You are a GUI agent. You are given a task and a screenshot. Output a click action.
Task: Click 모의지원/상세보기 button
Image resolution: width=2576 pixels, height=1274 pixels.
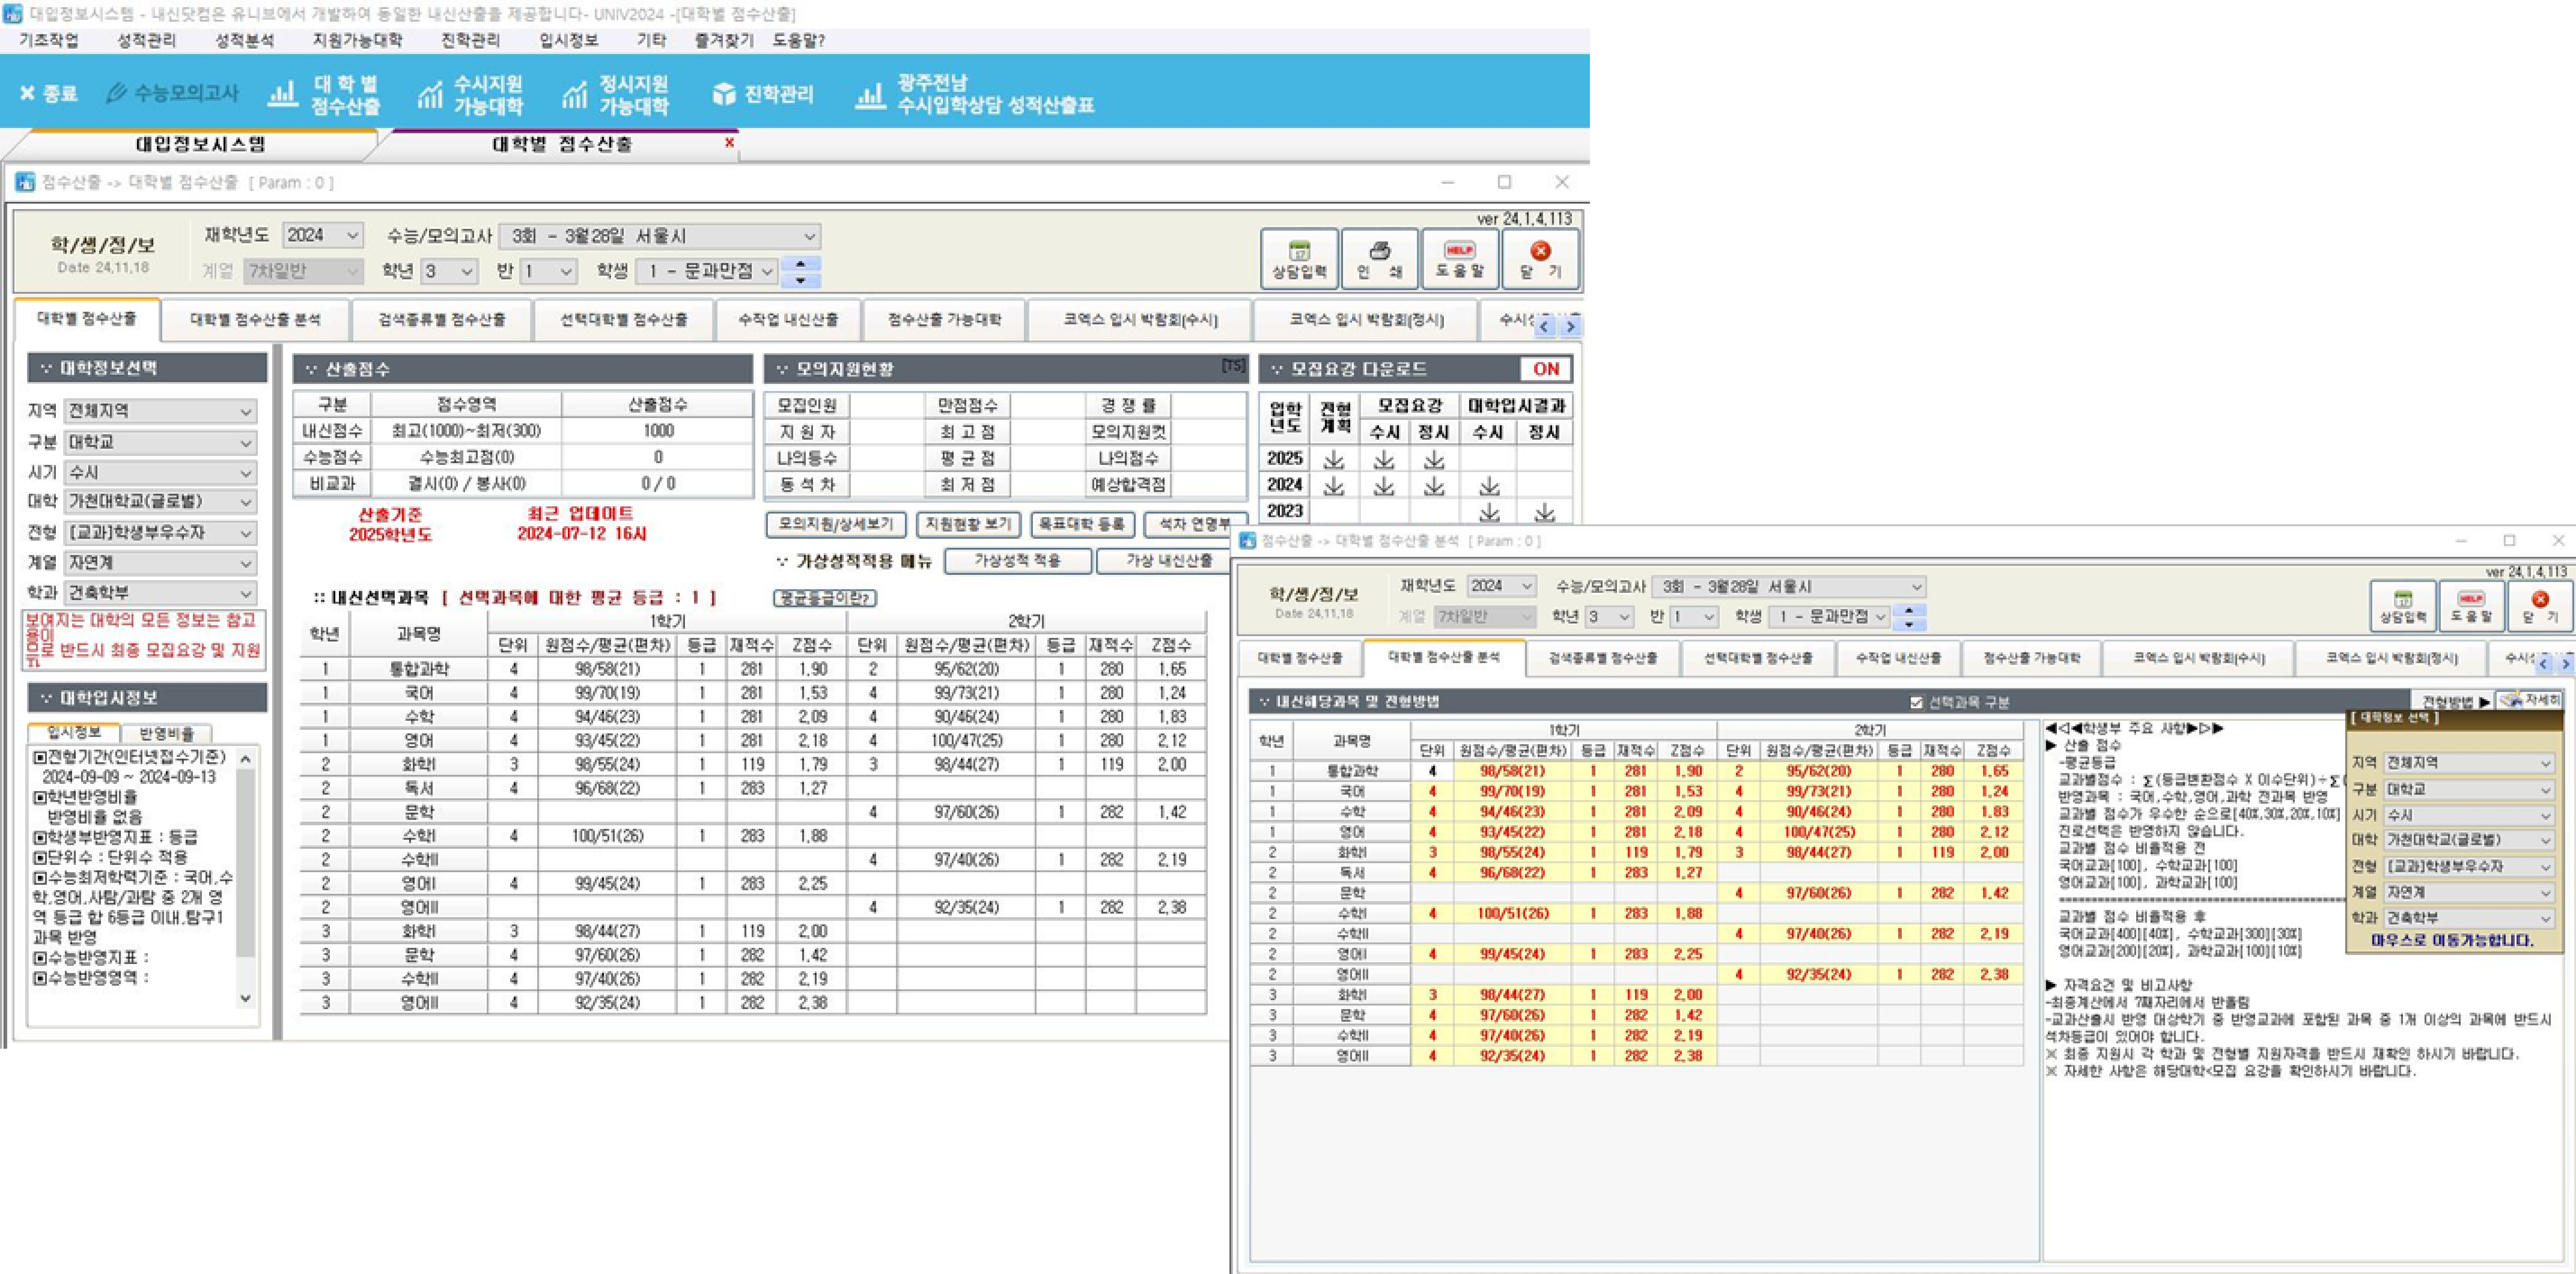click(x=836, y=524)
